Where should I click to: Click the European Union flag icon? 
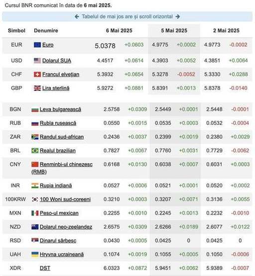coord(37,45)
